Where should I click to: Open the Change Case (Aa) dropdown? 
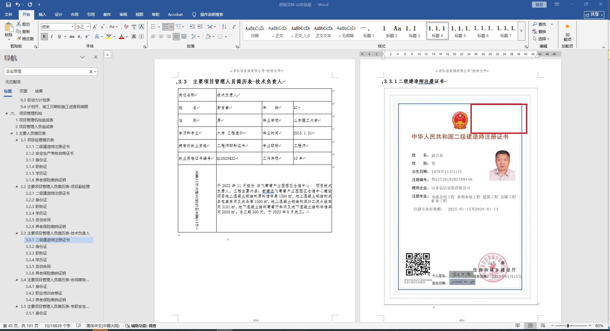tap(113, 27)
